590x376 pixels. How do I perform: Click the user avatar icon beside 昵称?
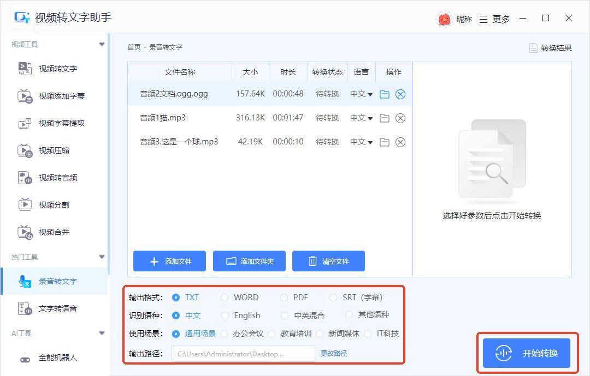tap(445, 19)
